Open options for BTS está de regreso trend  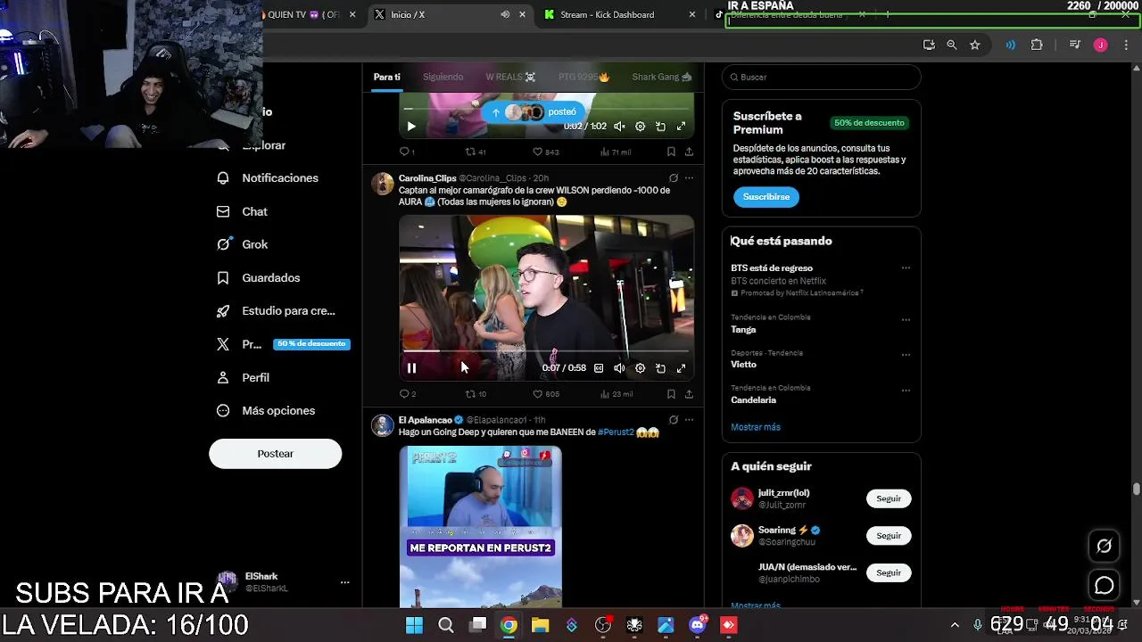[906, 267]
